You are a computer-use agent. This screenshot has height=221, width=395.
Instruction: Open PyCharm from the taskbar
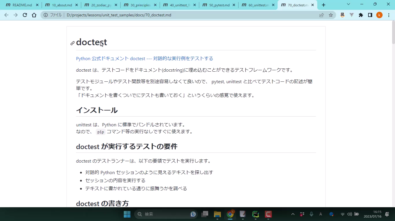(x=256, y=214)
